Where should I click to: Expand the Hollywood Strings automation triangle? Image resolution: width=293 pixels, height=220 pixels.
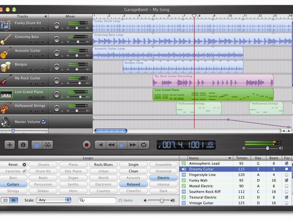[43, 111]
